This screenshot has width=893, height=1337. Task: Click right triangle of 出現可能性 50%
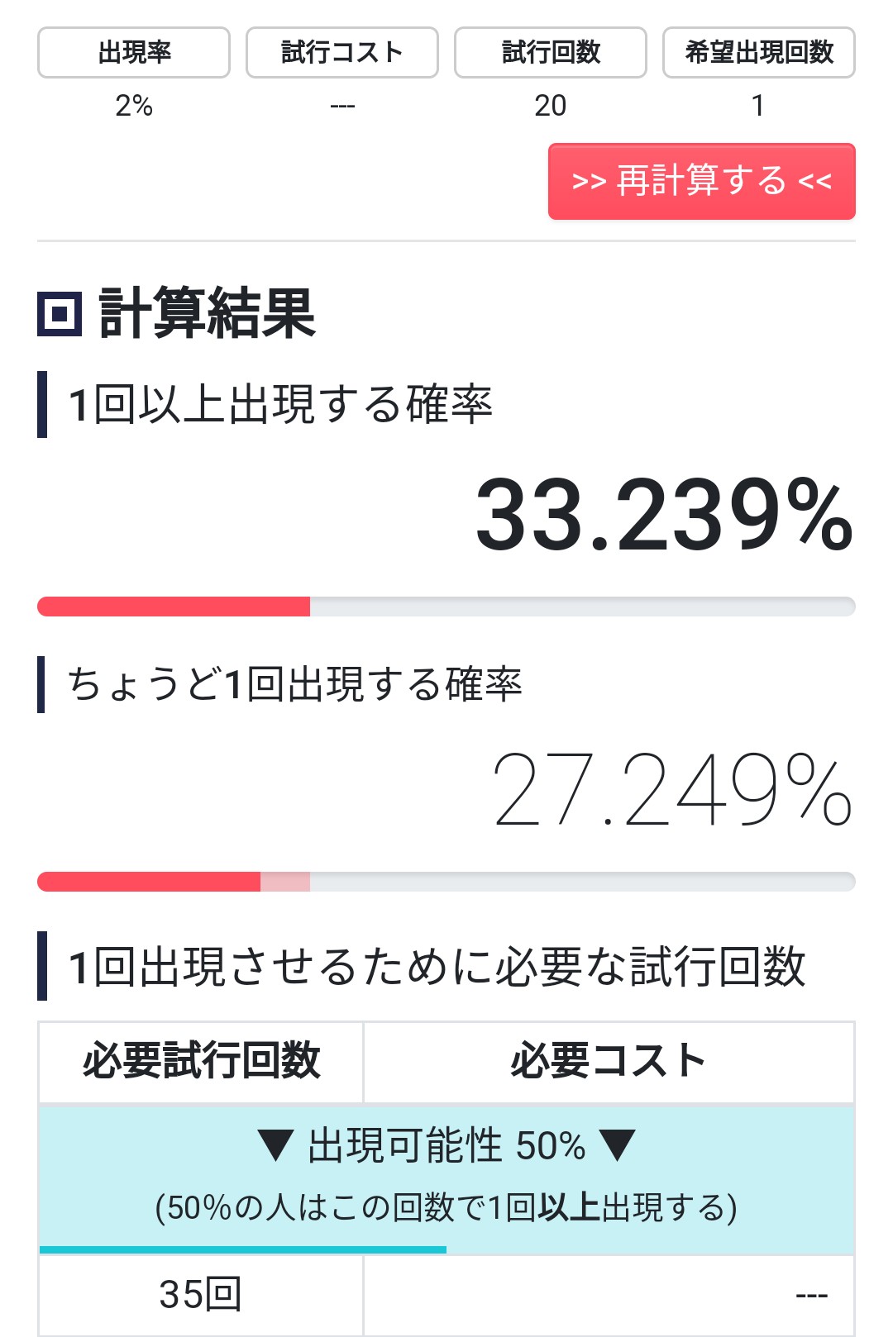tap(618, 1146)
